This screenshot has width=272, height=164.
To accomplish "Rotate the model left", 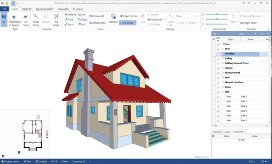I will tap(97, 16).
